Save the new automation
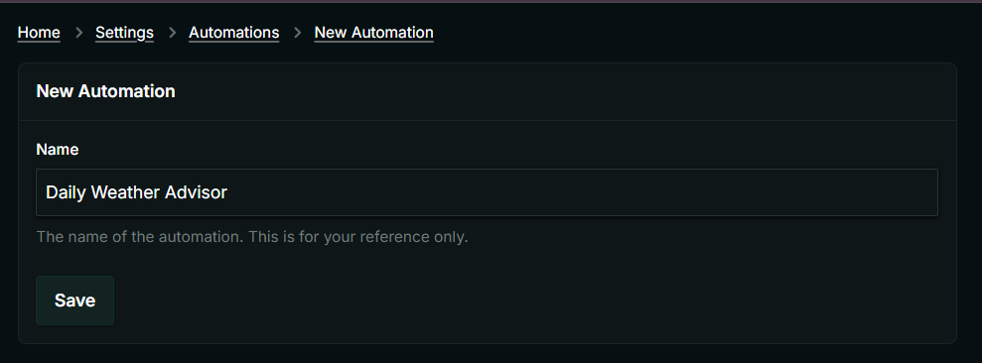Image resolution: width=982 pixels, height=363 pixels. (x=74, y=301)
